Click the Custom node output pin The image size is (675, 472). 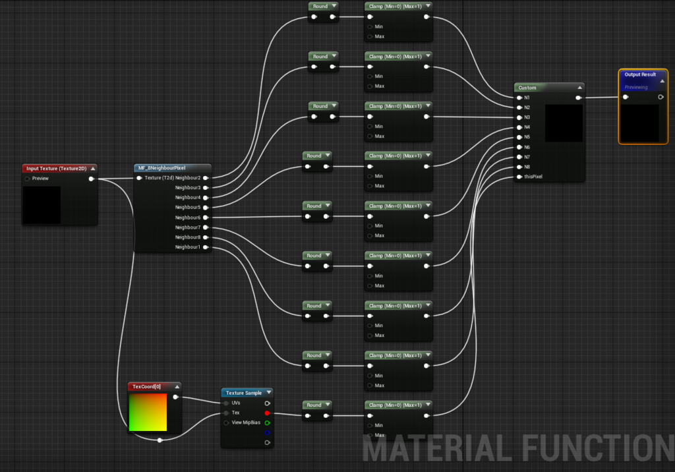coord(578,98)
